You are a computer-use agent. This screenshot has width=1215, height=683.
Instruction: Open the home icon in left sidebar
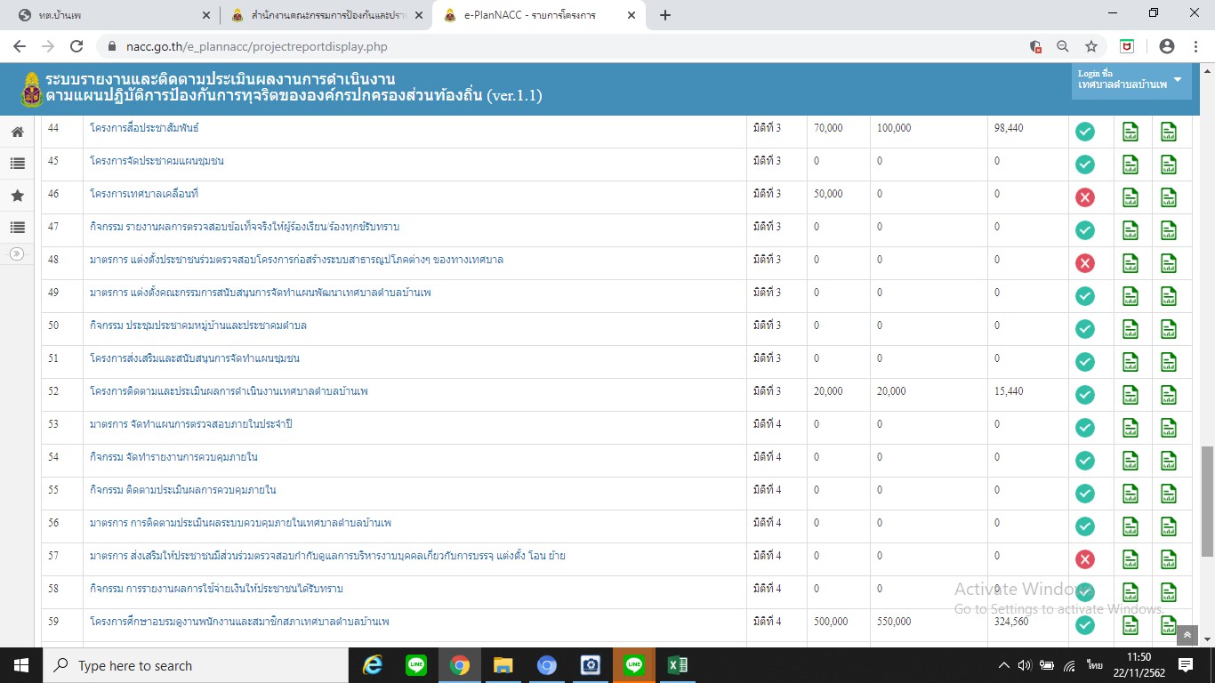point(17,132)
